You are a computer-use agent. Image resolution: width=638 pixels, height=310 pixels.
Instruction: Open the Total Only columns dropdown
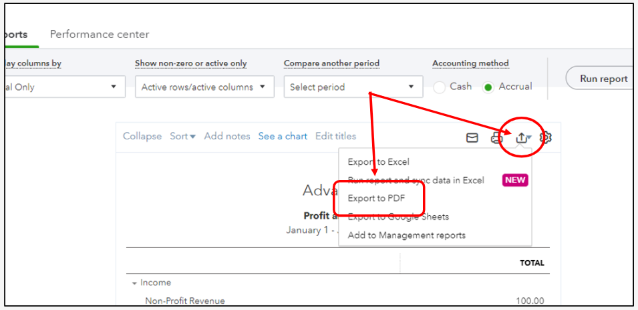tap(65, 87)
